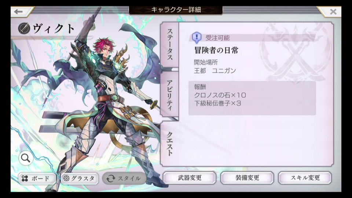Click the katana weapon type icon
Image resolution: width=352 pixels, height=198 pixels.
tap(24, 28)
